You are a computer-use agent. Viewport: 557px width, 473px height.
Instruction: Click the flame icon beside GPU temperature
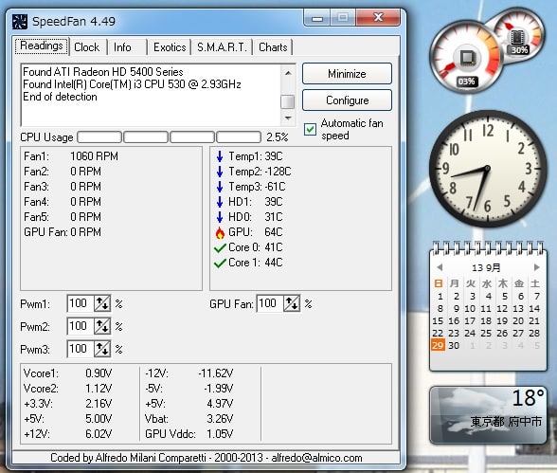tap(220, 233)
